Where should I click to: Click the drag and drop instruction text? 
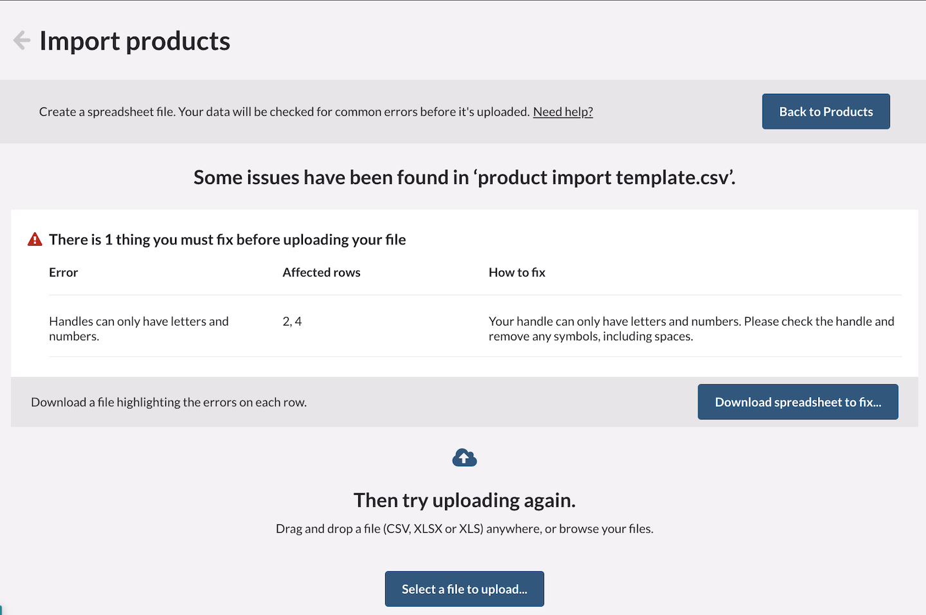[464, 528]
